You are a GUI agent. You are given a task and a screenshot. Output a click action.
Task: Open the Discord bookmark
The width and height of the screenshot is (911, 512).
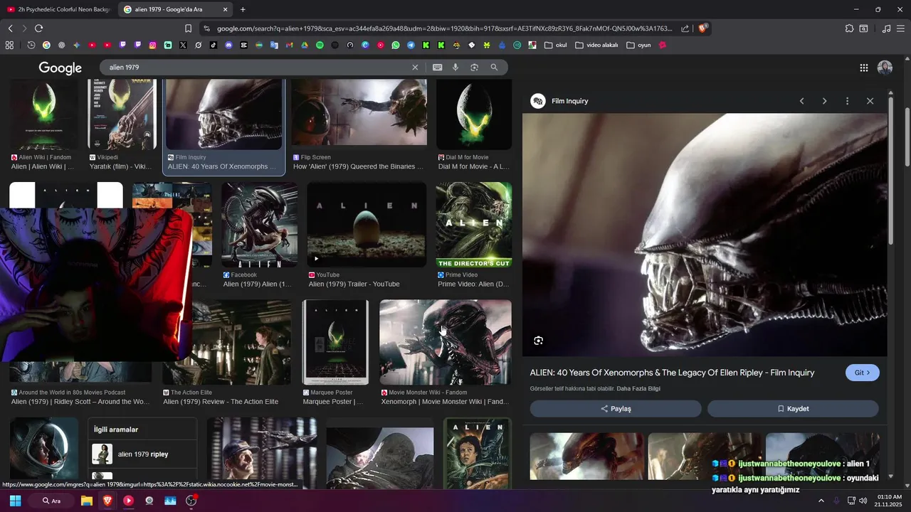tap(228, 45)
